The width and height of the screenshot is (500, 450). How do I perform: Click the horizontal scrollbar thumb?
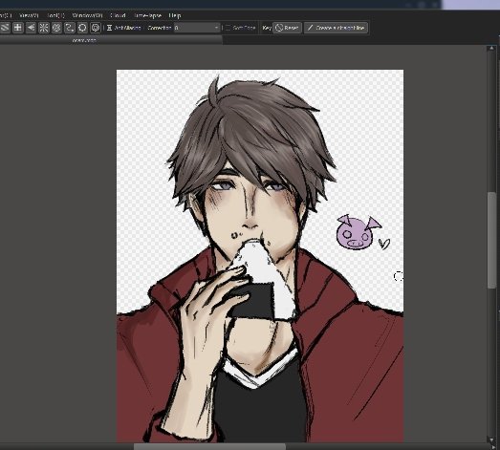click(209, 446)
